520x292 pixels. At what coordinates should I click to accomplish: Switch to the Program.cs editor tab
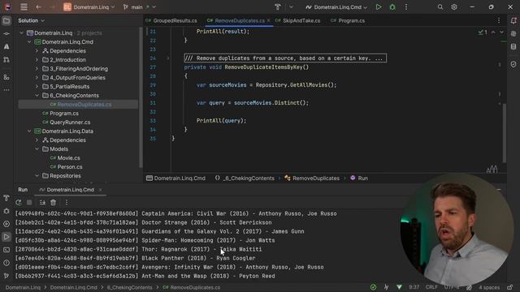(x=348, y=20)
